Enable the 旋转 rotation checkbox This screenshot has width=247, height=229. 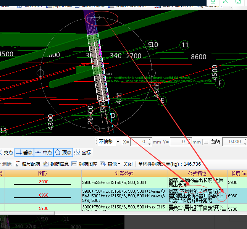point(206,142)
